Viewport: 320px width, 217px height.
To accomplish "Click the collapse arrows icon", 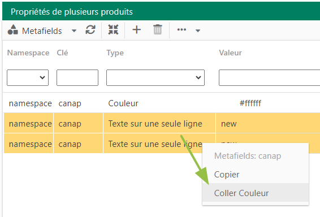I will [x=113, y=30].
